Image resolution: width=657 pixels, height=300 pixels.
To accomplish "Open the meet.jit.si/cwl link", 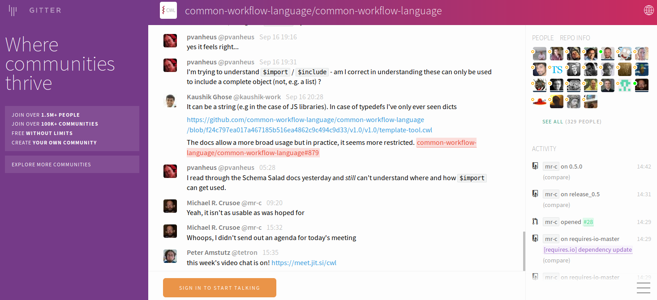I will [x=304, y=263].
